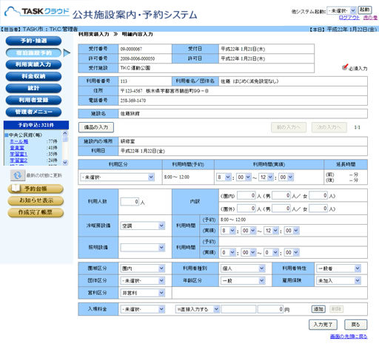
Task: Click the 入力完了 button
Action: pos(323,325)
